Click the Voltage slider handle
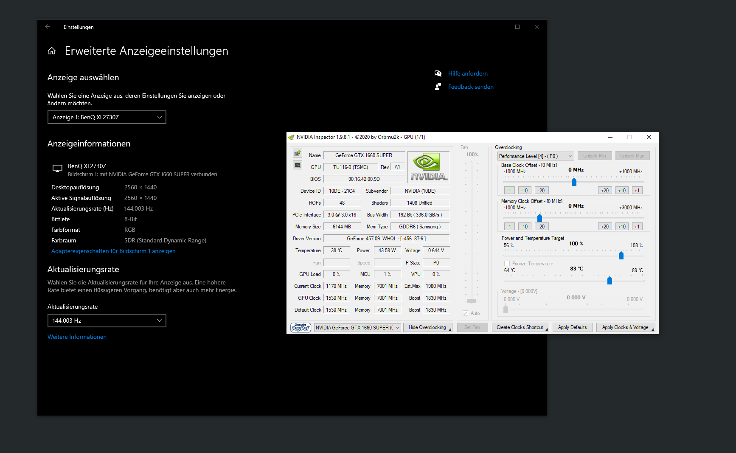This screenshot has width=736, height=453. coord(506,310)
